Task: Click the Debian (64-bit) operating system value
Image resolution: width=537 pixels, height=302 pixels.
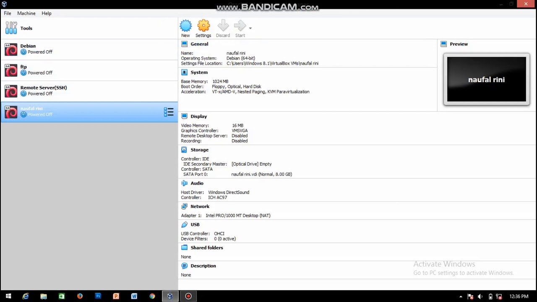Action: pyautogui.click(x=241, y=58)
